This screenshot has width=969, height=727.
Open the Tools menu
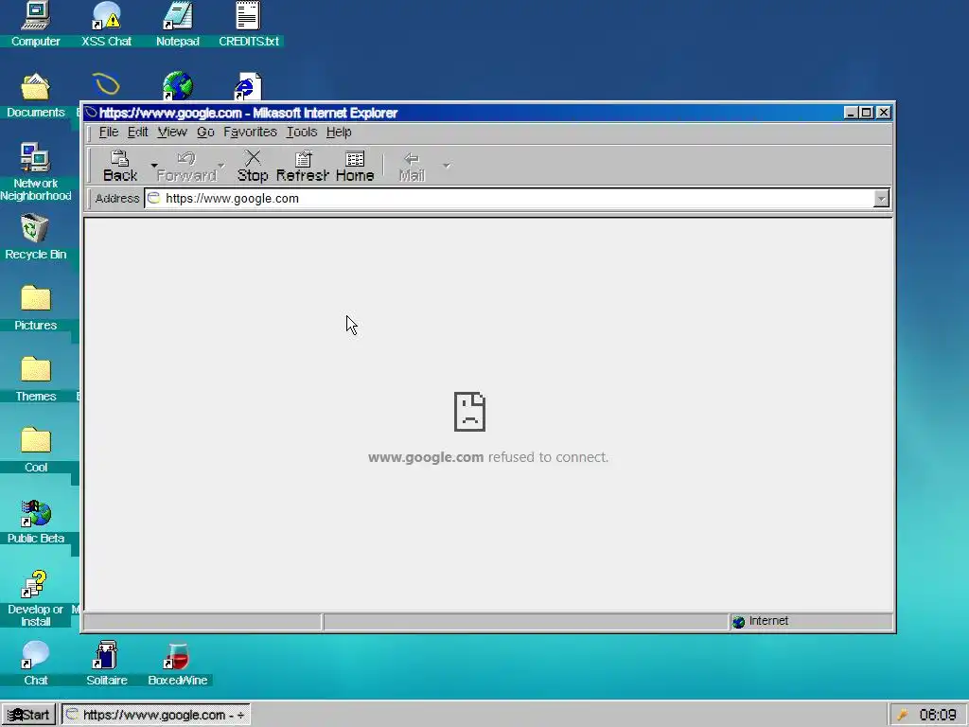(x=302, y=132)
